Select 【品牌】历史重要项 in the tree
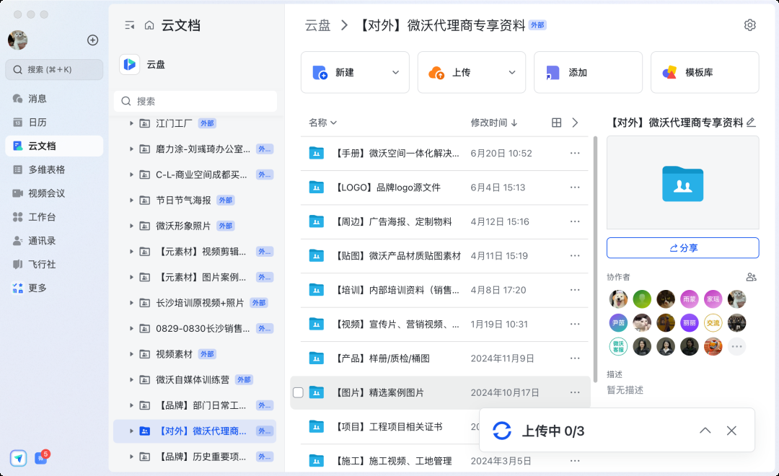Viewport: 779px width, 476px height. click(194, 457)
